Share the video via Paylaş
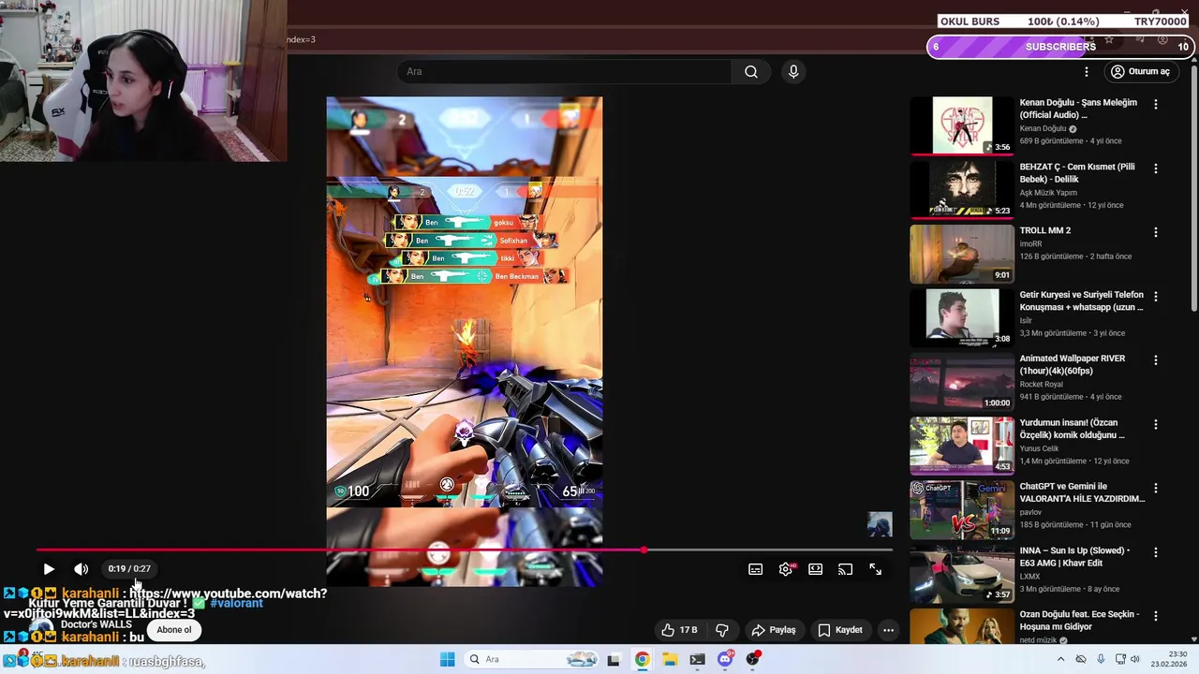Screen dimensions: 1199x674 (x=774, y=630)
